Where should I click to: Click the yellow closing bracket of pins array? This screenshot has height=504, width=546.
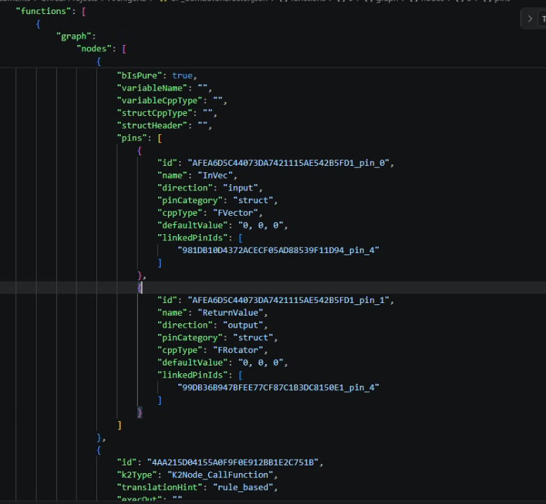[119, 425]
